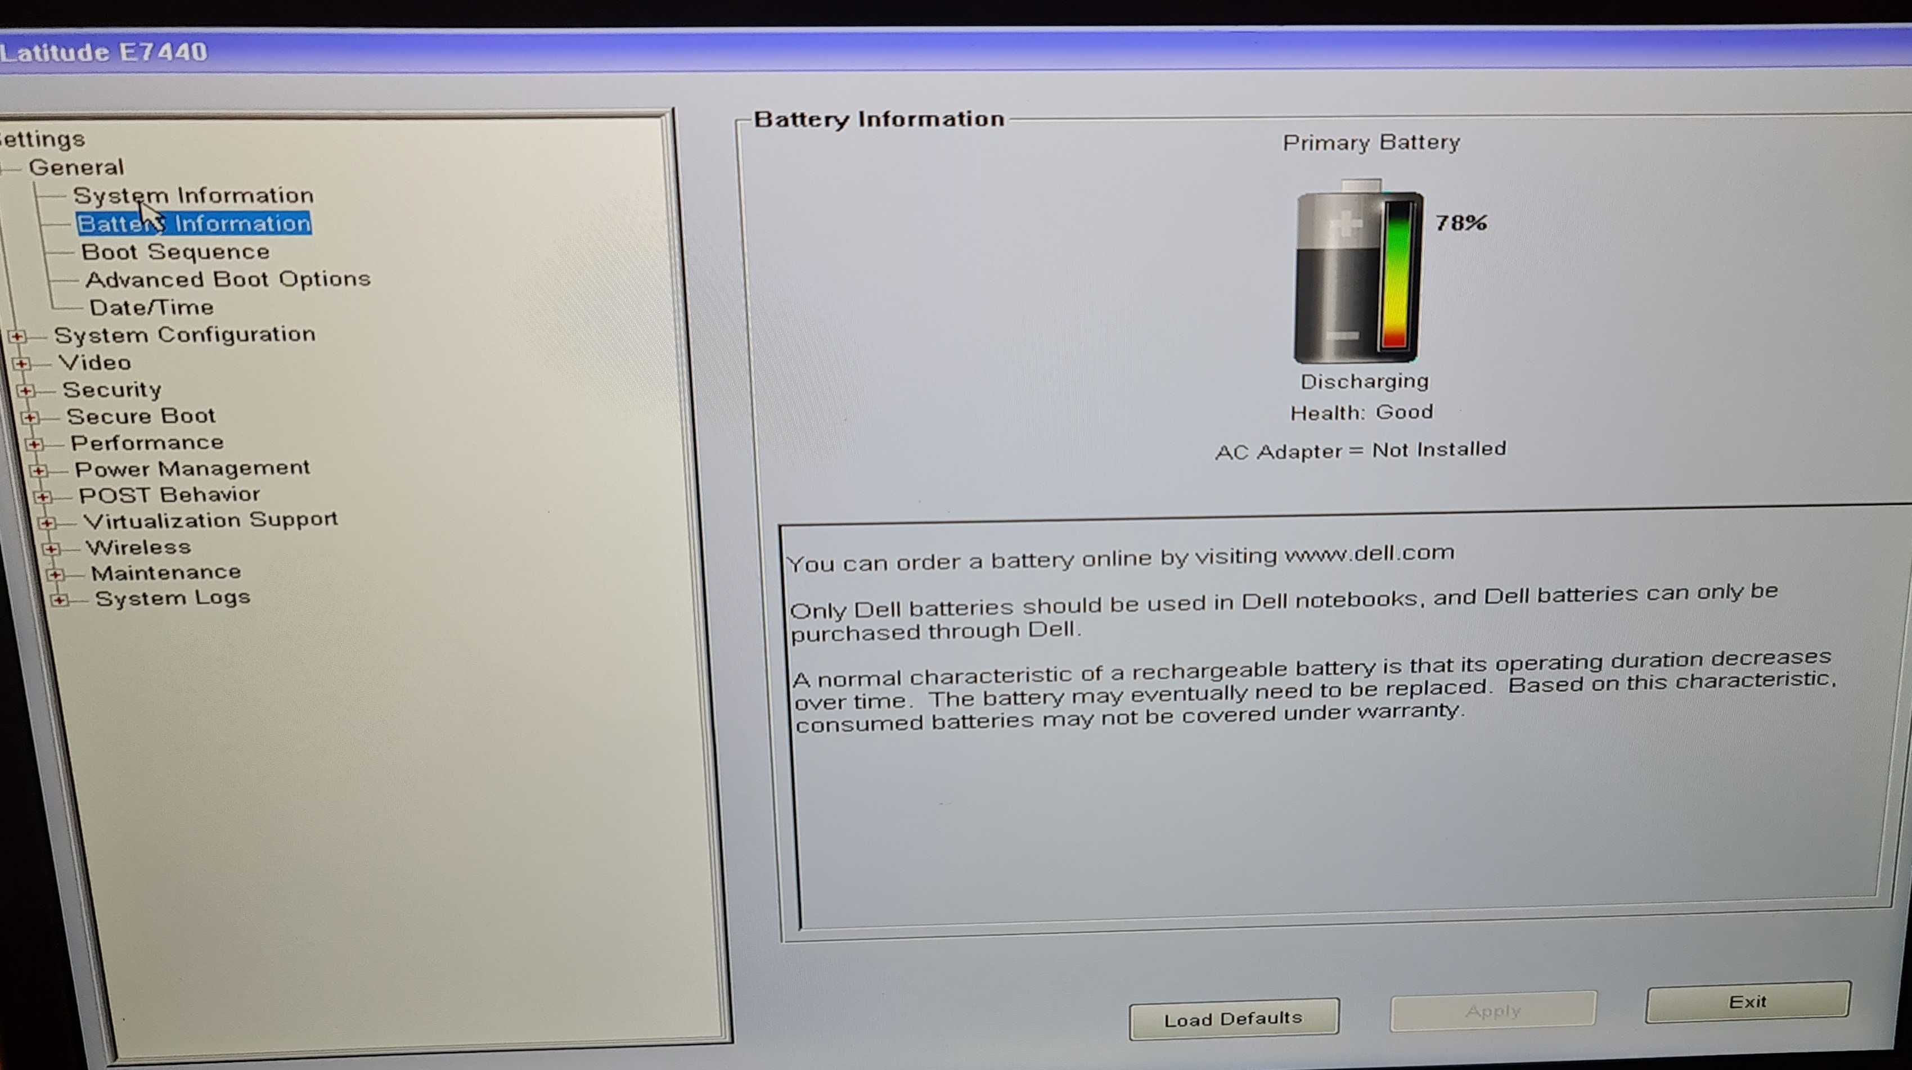Select the Wireless category label
Image resolution: width=1912 pixels, height=1070 pixels.
(138, 547)
